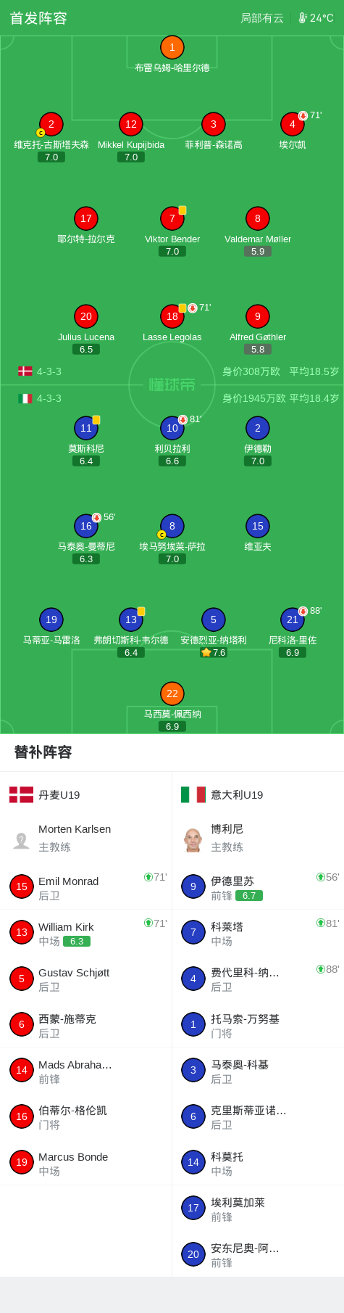
Task: Tap Italy number 10 利贝拉利 icon
Action: (172, 428)
